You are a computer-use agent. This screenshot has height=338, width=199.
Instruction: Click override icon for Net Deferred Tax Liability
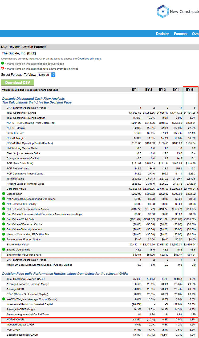[3, 204]
